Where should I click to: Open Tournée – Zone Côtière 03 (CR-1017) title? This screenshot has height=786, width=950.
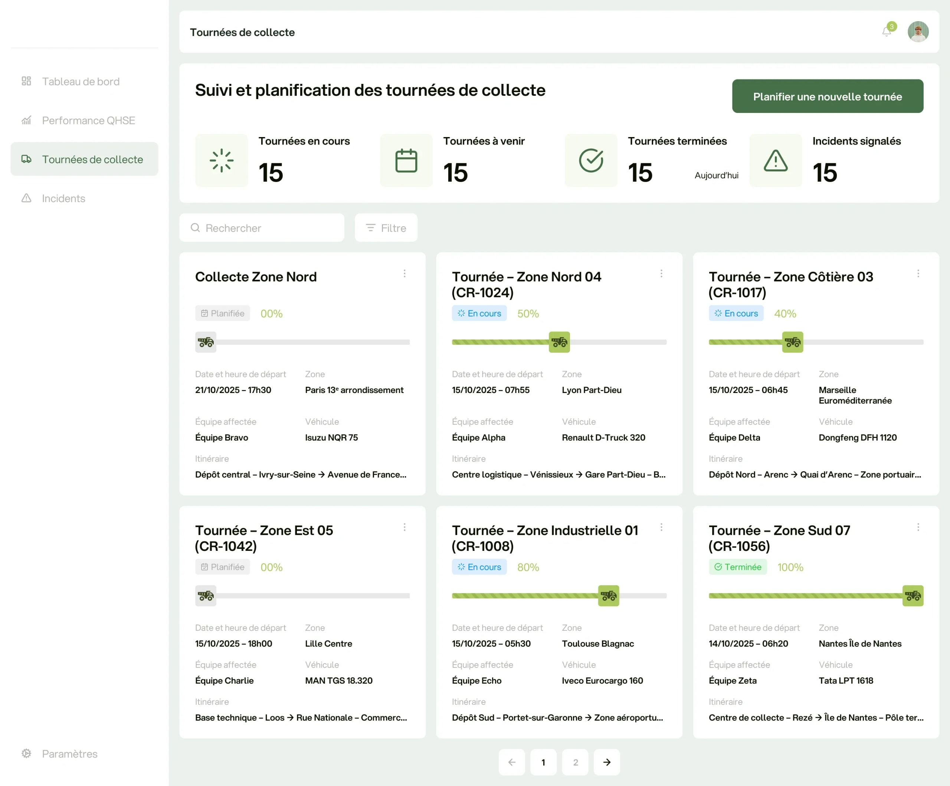791,284
